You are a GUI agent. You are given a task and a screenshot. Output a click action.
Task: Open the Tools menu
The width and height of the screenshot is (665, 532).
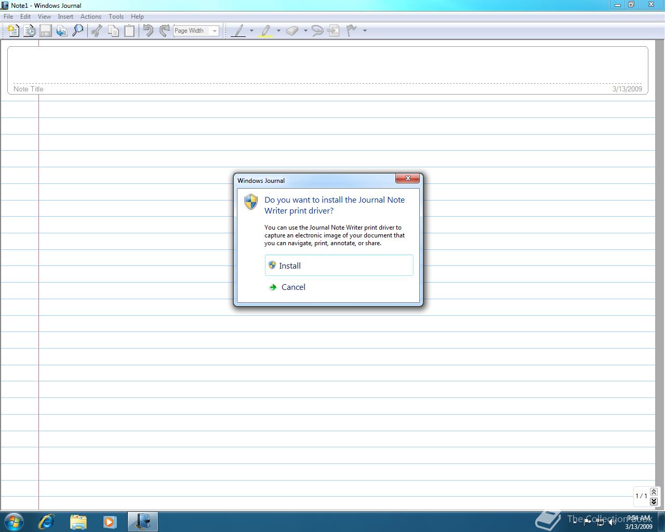(116, 17)
